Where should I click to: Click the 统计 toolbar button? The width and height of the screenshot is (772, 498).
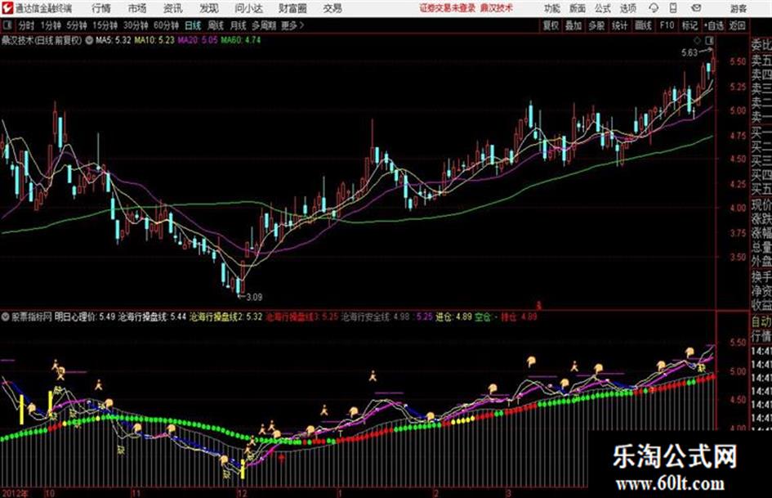(x=619, y=25)
